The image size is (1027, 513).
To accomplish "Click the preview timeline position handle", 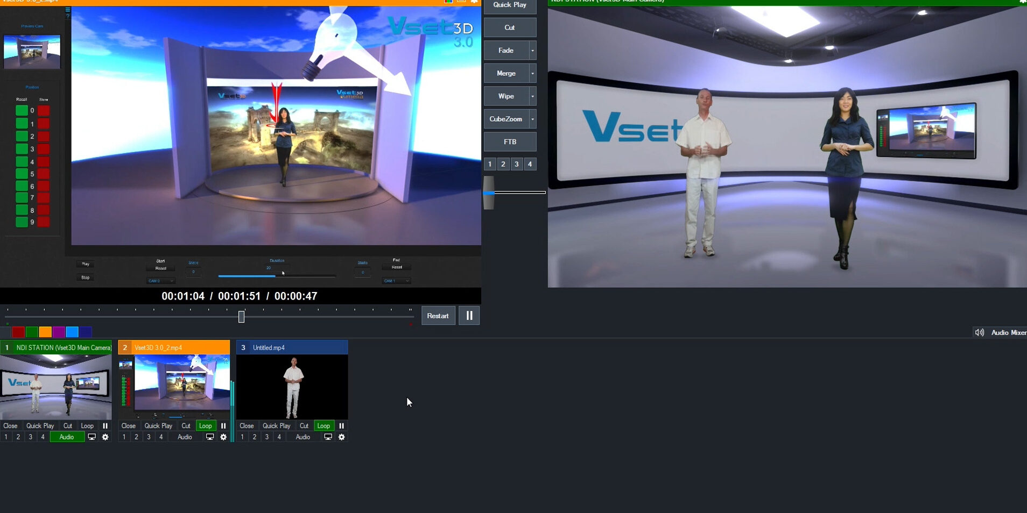I will point(242,317).
